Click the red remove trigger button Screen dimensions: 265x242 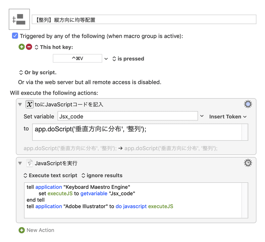pos(29,47)
